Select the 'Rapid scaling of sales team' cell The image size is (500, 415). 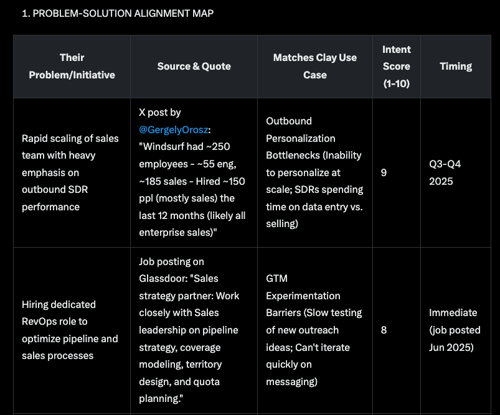72,172
